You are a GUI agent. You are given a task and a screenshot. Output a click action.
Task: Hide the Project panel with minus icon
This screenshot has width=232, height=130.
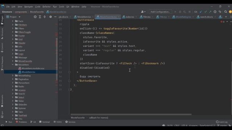pos(55,17)
